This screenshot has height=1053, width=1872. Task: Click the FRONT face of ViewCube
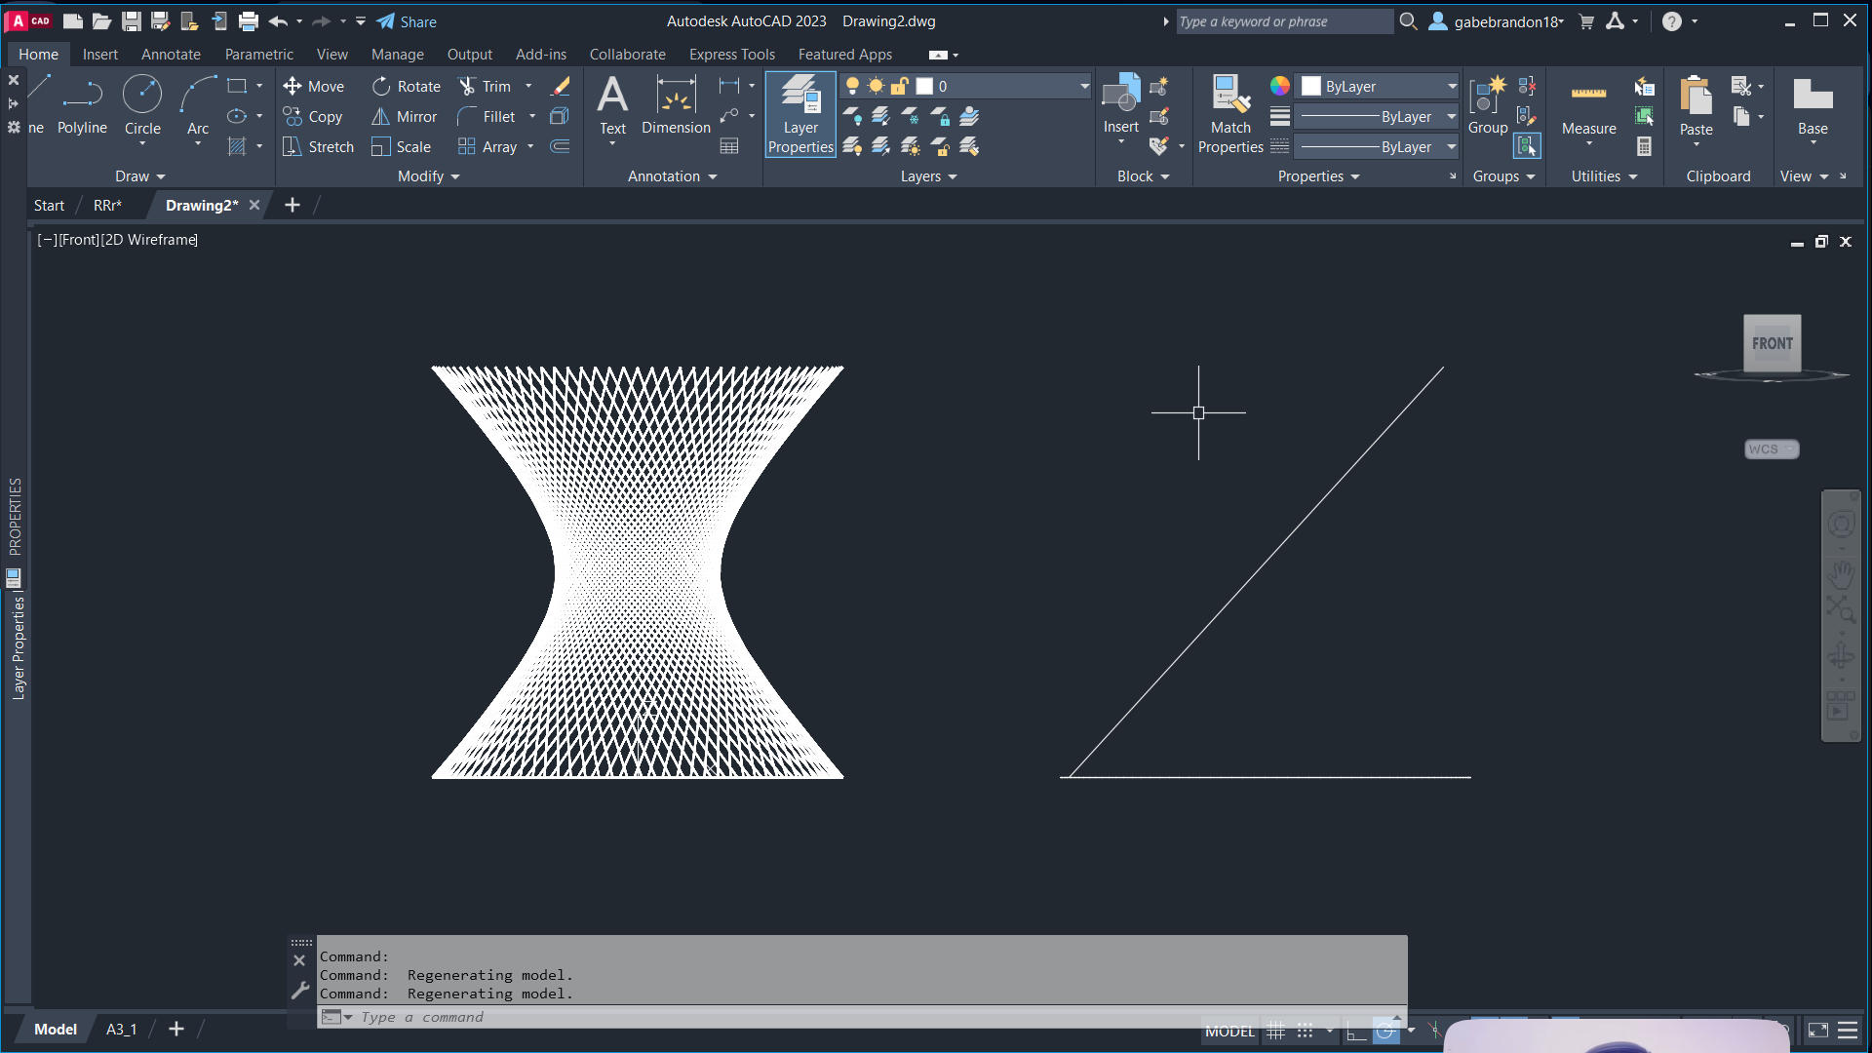(x=1772, y=343)
